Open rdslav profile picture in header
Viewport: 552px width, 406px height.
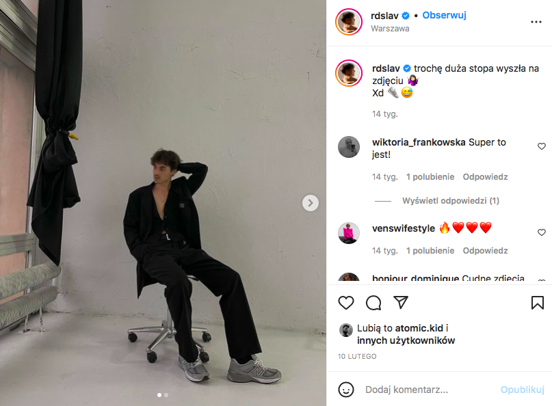[349, 22]
